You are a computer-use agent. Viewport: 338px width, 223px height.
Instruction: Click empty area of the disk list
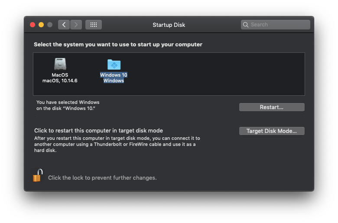point(215,74)
